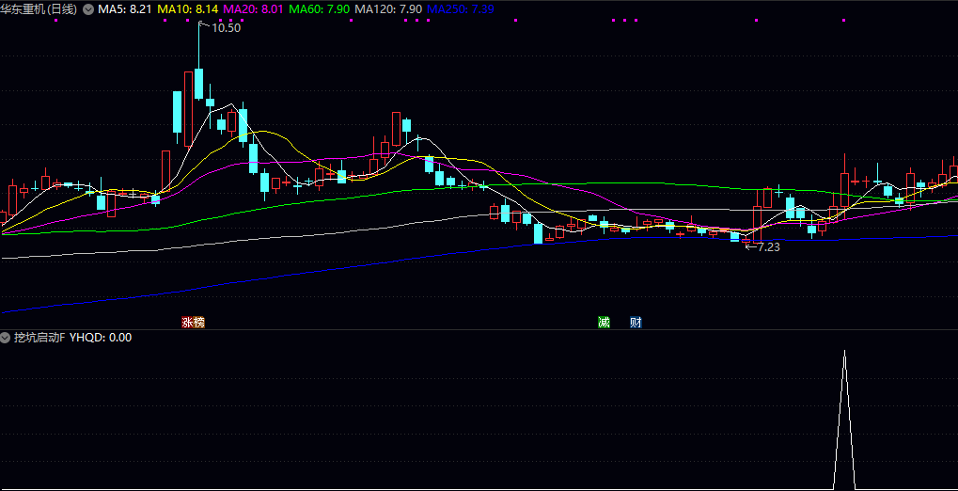This screenshot has width=958, height=491.
Task: Select the yellow MA10: 8.14 legend label
Action: click(188, 8)
